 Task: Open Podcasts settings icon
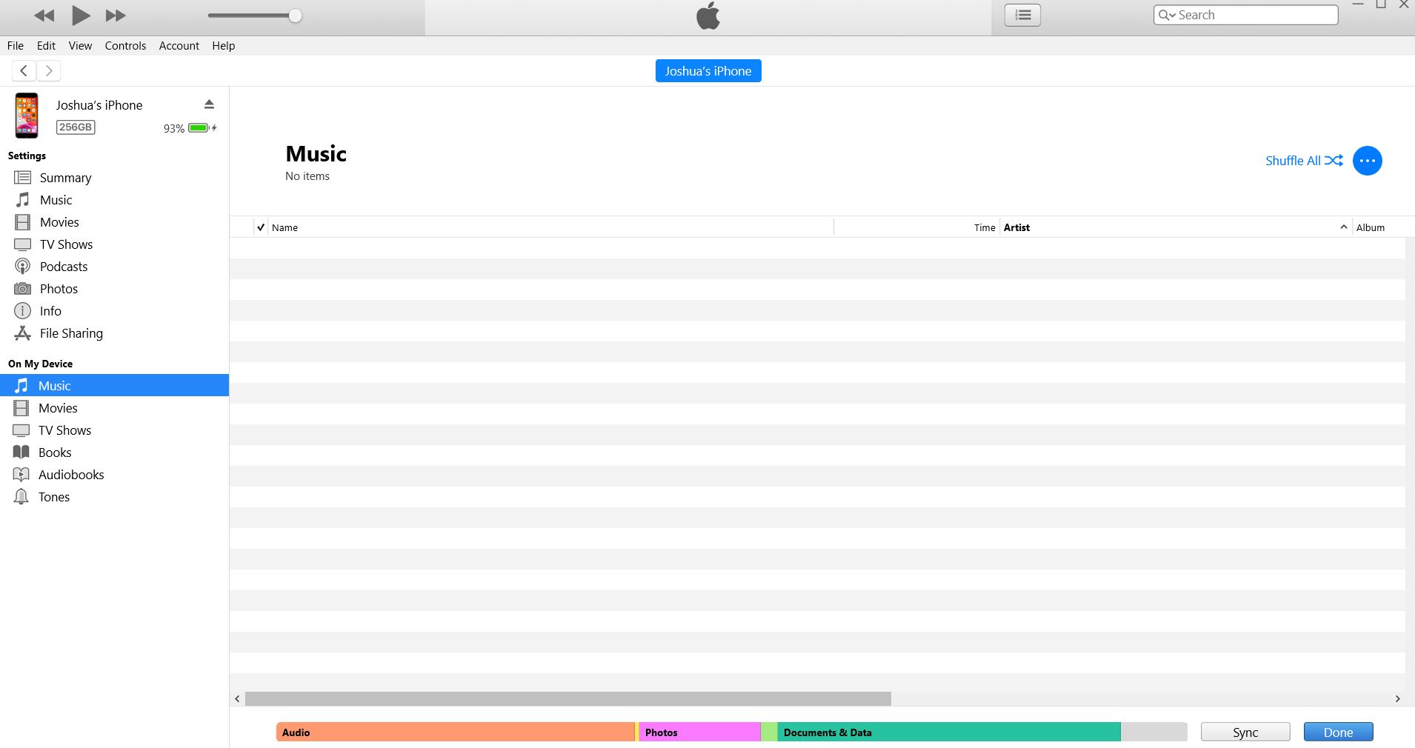coord(23,267)
